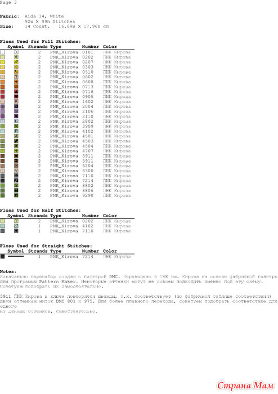Click the Number column header in full stitches table
The height and width of the screenshot is (394, 278).
pos(90,47)
